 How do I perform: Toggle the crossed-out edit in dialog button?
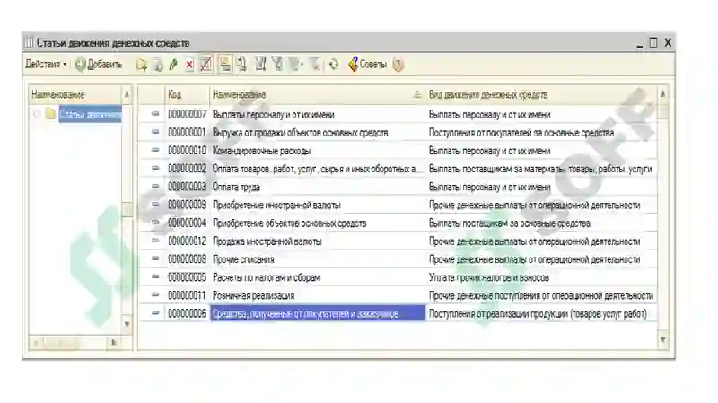(x=206, y=65)
